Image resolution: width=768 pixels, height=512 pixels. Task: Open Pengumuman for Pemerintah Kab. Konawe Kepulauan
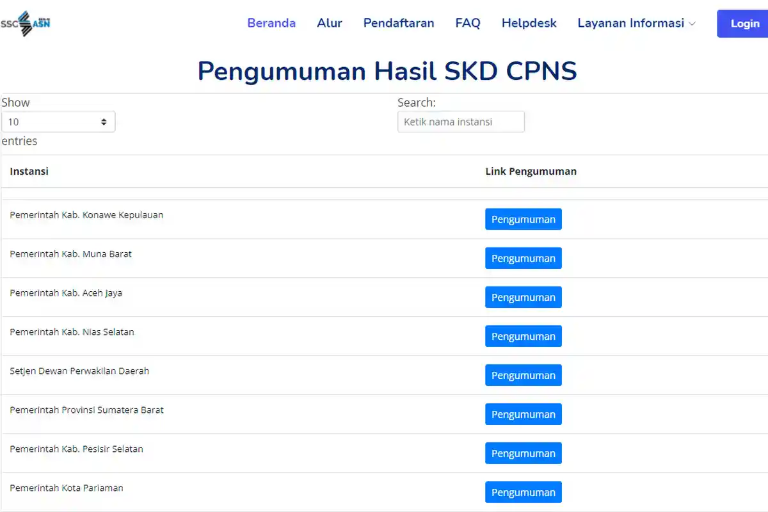523,219
